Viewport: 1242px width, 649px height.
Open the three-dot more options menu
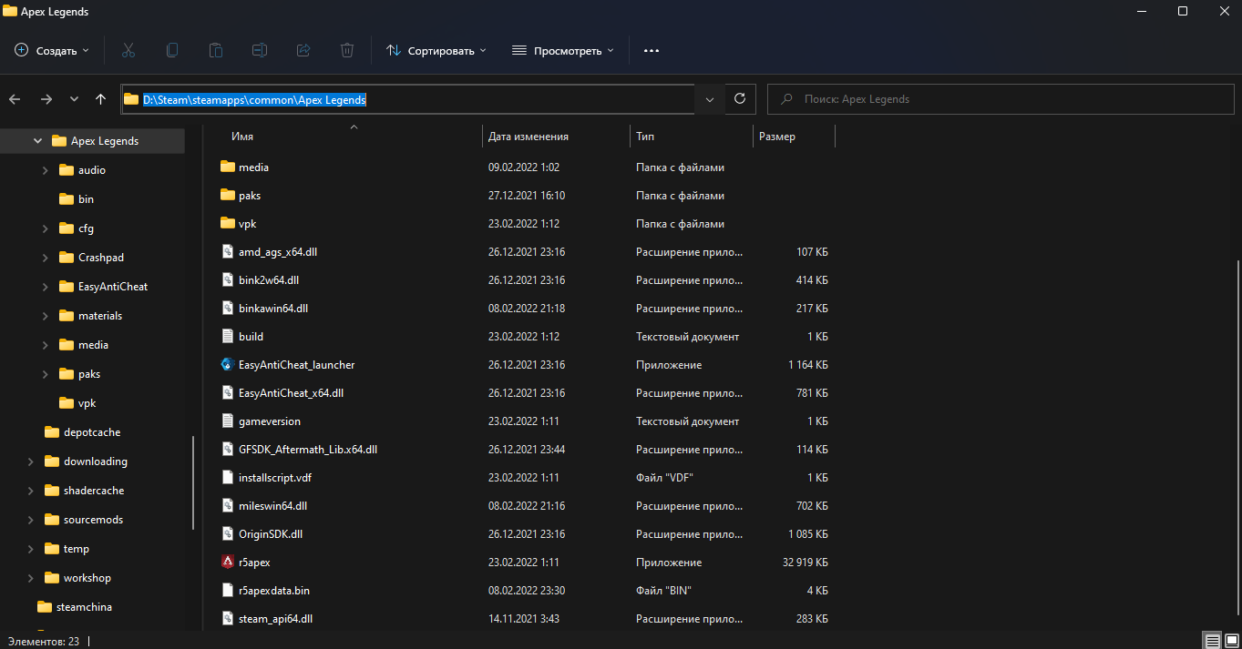click(x=651, y=51)
